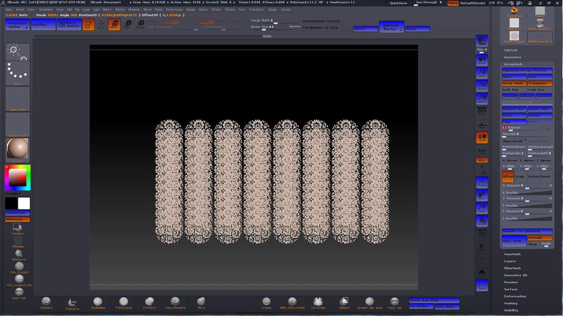
Task: Expand the FiberMesh section
Action: click(512, 268)
